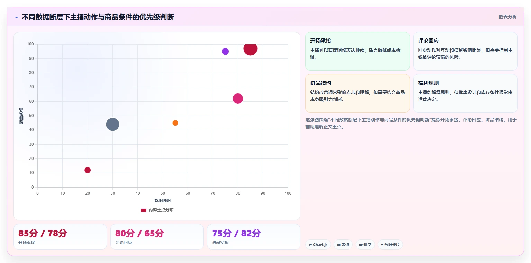531x263 pixels.
Task: Click the progress icon in the 进度 chip
Action: (361, 245)
